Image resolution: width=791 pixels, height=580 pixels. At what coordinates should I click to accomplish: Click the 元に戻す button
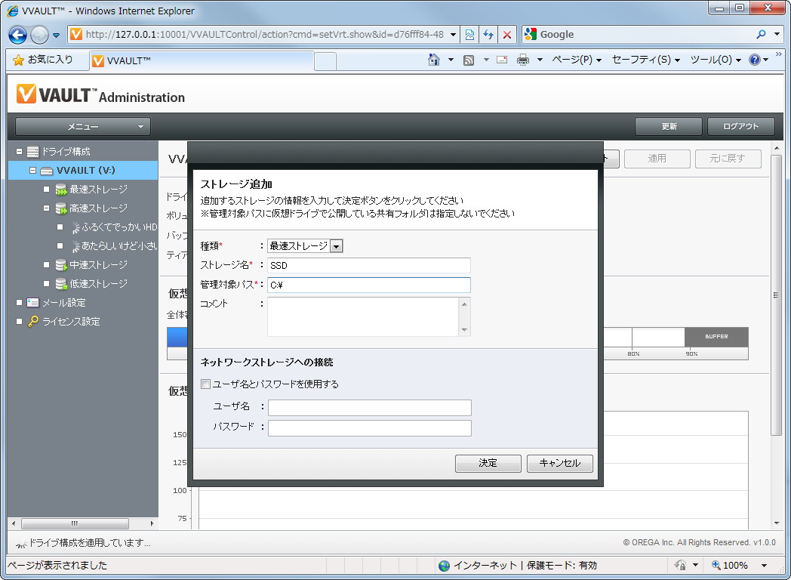point(728,159)
